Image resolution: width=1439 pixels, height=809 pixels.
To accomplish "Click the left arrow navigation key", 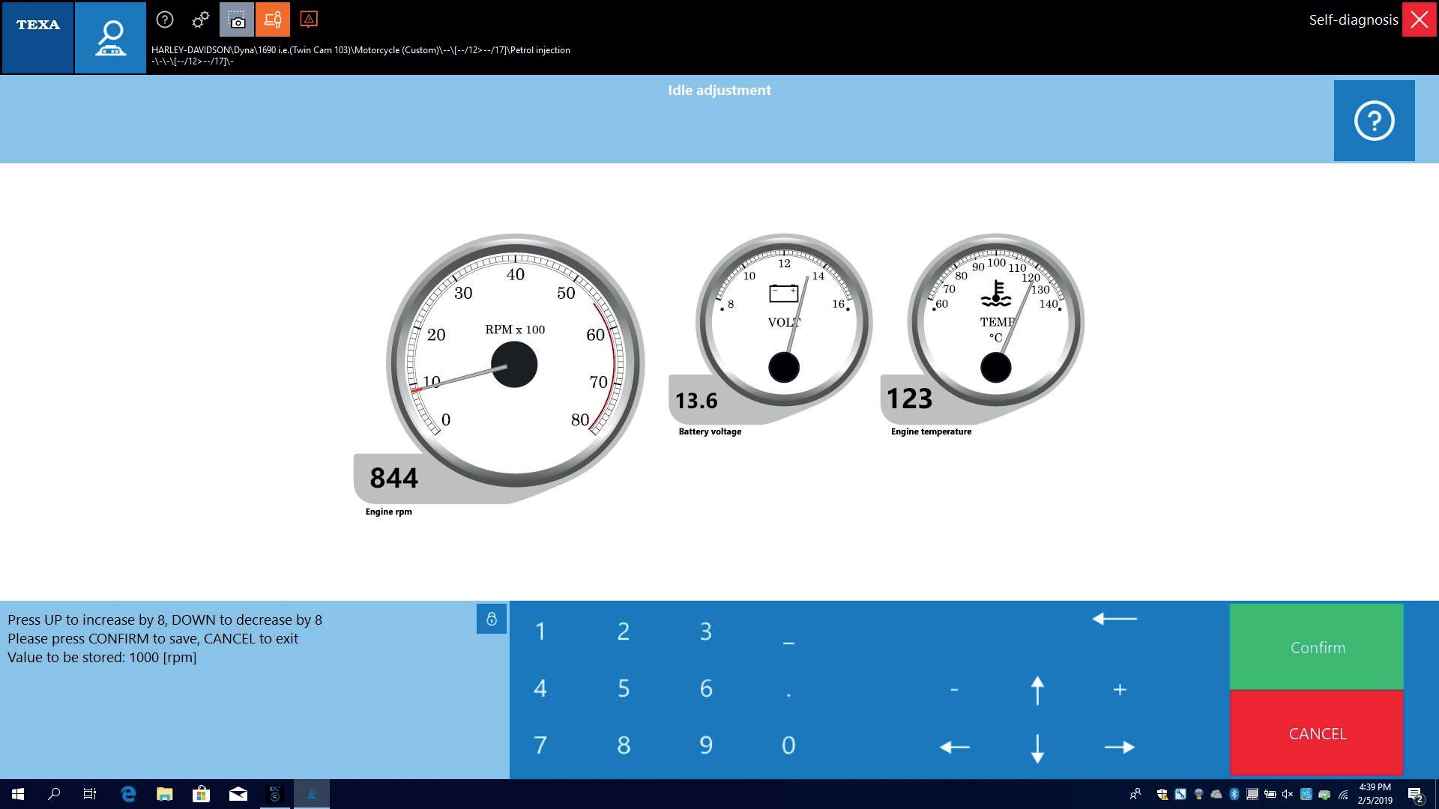I will pos(955,746).
